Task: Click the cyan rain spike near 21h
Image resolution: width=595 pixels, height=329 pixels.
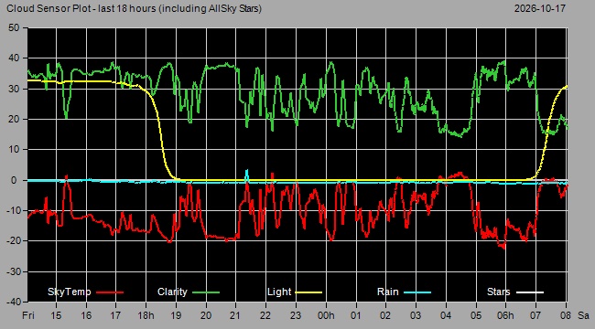Action: click(246, 175)
